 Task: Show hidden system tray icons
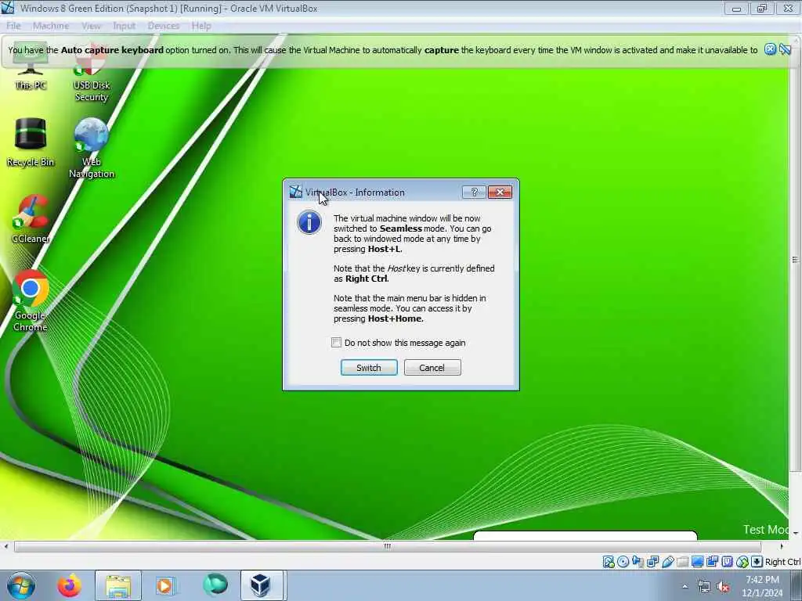pos(685,586)
